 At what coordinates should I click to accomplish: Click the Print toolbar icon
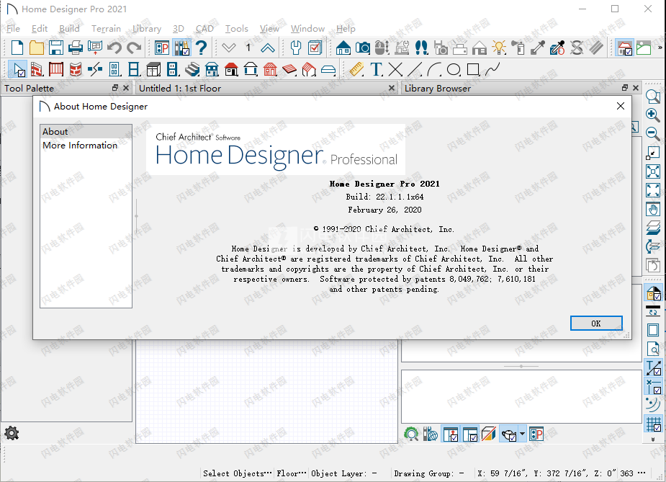76,48
